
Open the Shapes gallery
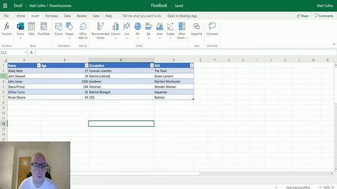point(70,30)
